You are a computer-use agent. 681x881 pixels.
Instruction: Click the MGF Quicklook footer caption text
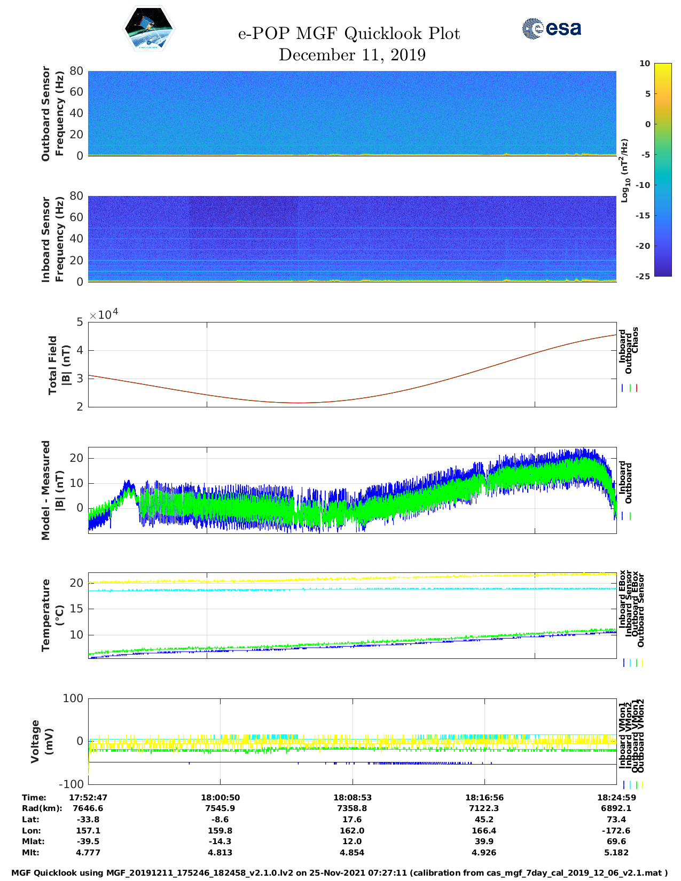pos(340,873)
